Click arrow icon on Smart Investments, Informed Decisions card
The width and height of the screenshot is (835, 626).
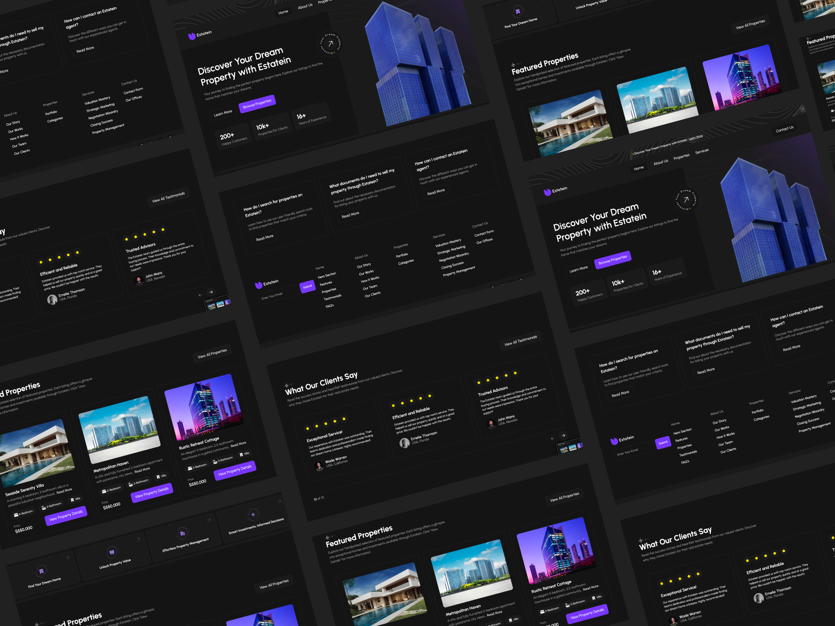click(x=279, y=502)
